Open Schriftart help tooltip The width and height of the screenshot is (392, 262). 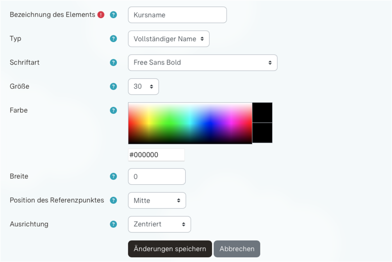click(113, 62)
